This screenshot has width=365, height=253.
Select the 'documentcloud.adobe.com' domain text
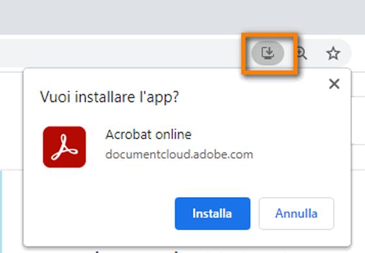pyautogui.click(x=179, y=154)
